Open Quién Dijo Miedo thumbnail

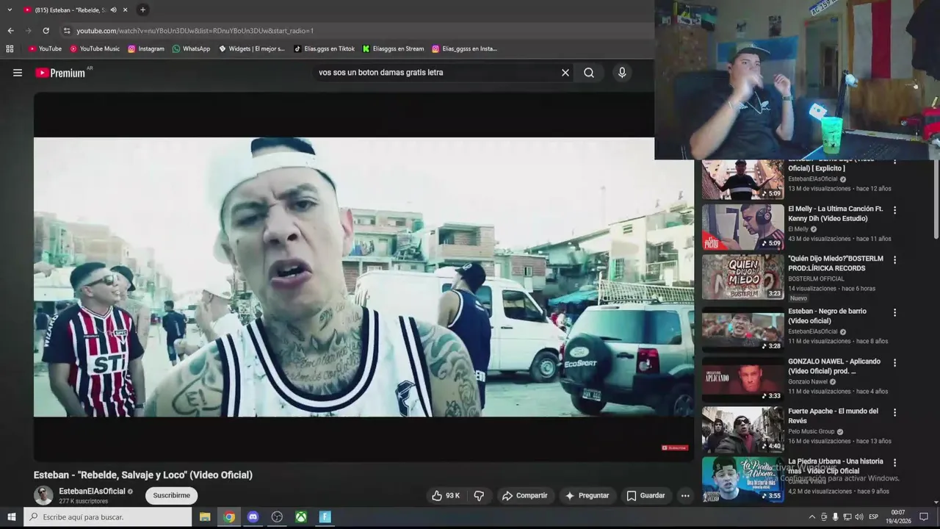point(742,277)
